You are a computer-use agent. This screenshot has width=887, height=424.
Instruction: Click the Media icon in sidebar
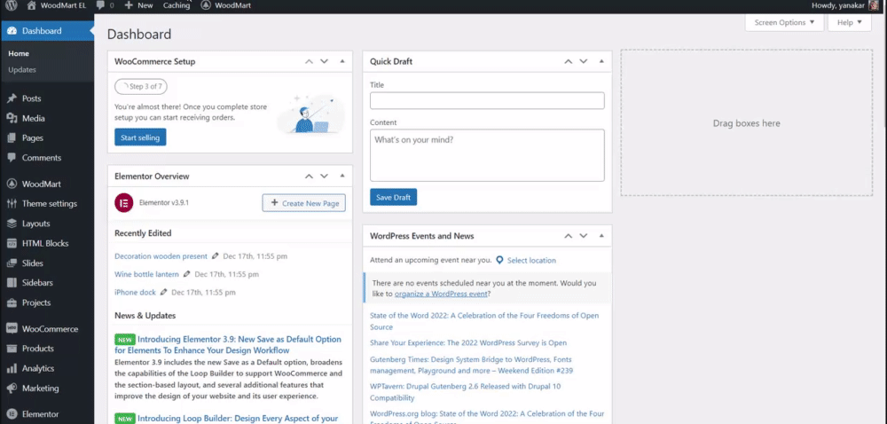coord(12,118)
